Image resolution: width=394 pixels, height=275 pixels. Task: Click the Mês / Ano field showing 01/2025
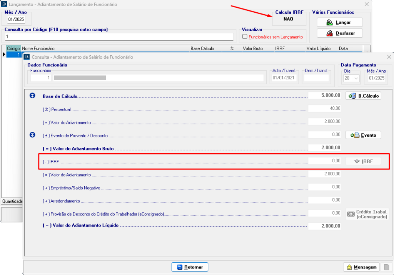[16, 19]
